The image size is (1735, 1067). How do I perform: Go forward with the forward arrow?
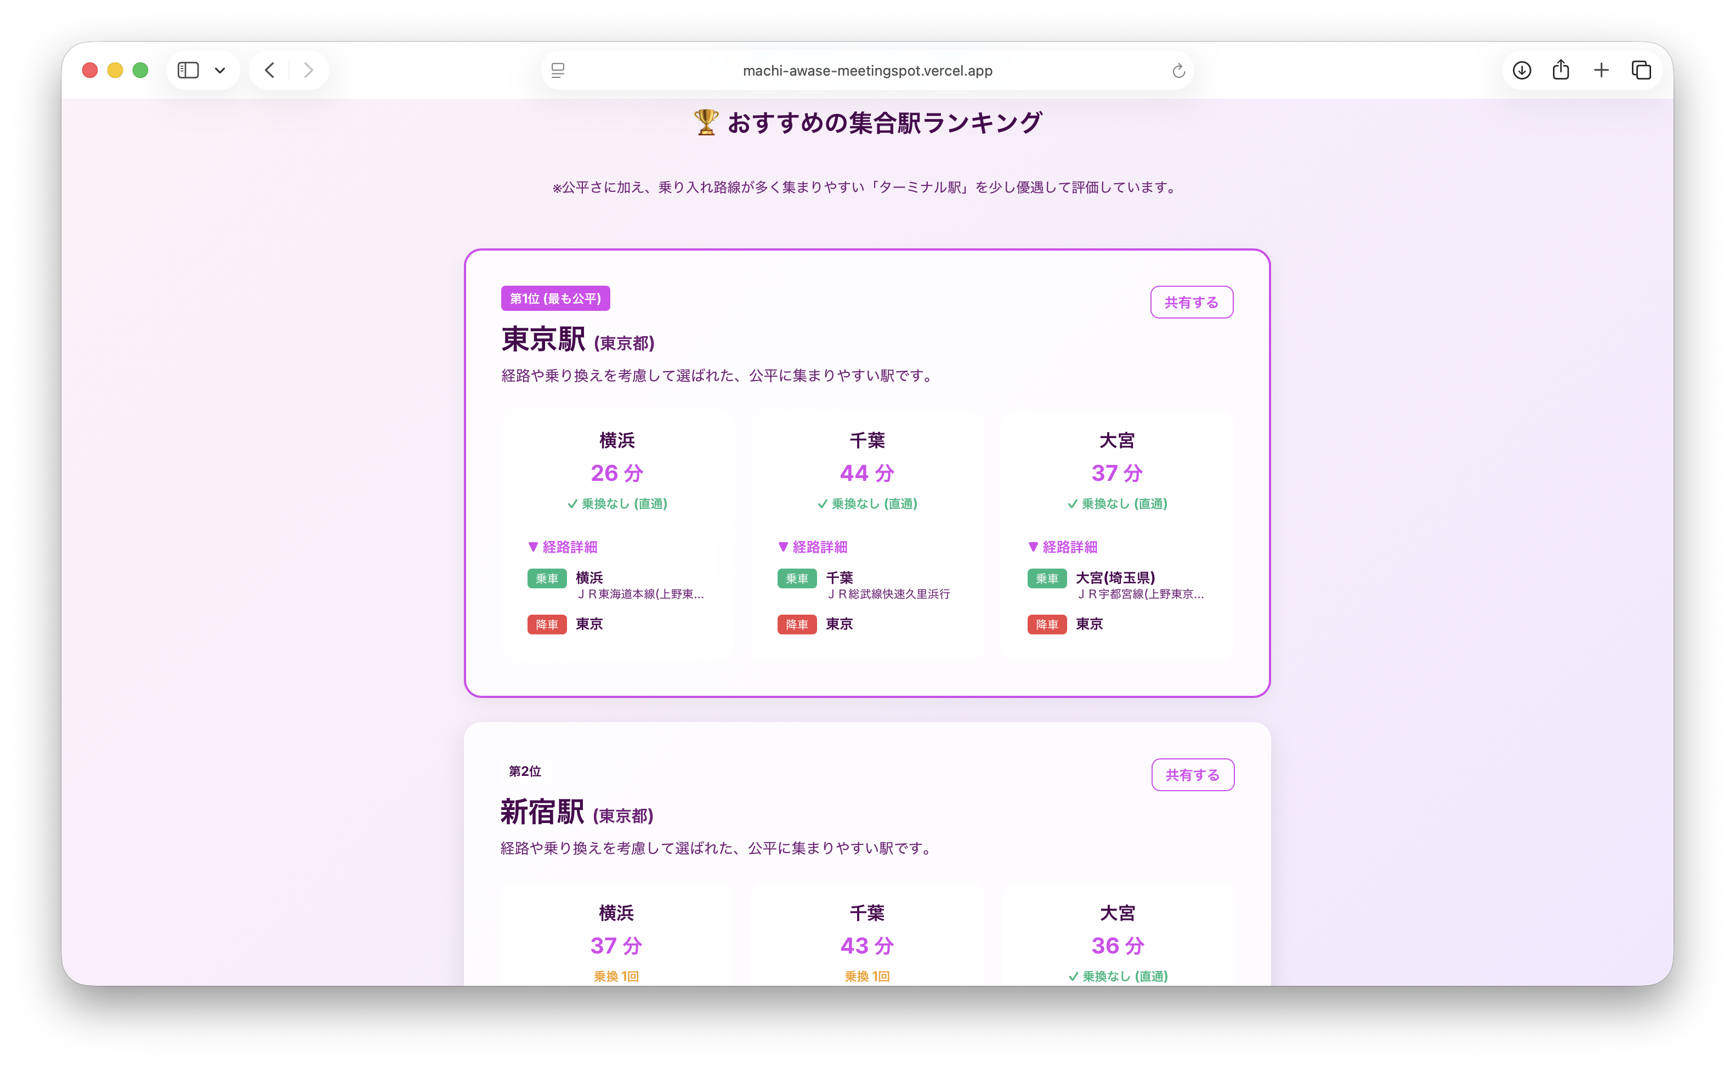(308, 70)
